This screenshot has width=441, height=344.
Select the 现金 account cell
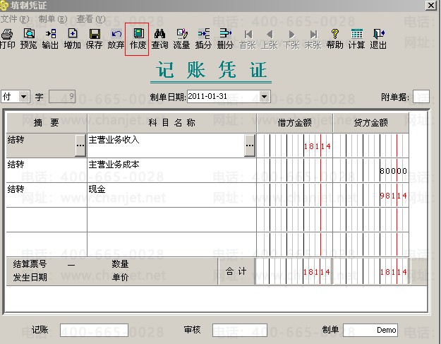172,195
